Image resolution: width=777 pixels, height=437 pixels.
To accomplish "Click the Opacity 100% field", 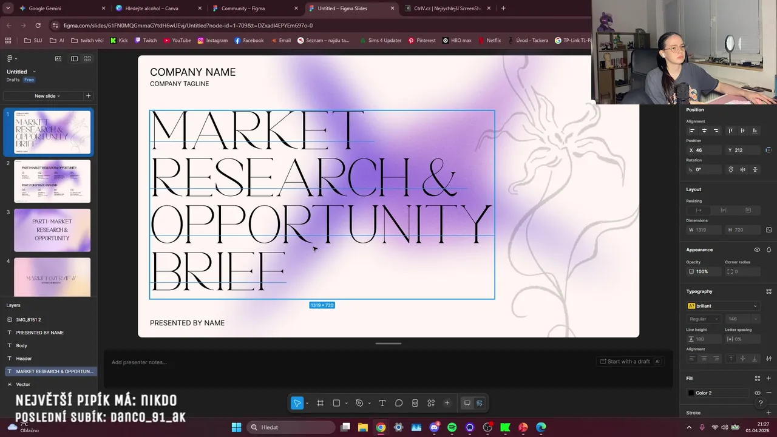I will (x=704, y=271).
